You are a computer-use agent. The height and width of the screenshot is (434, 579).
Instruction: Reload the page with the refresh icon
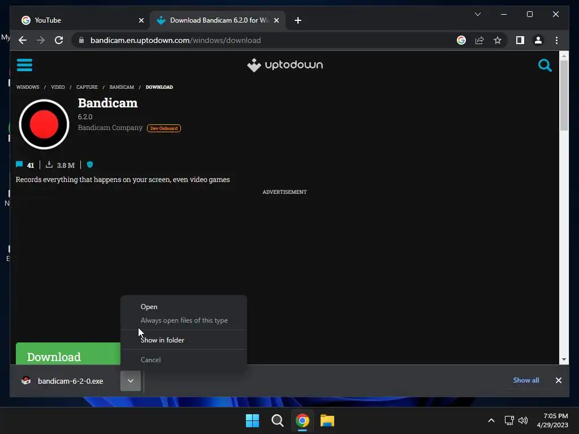[x=59, y=40]
